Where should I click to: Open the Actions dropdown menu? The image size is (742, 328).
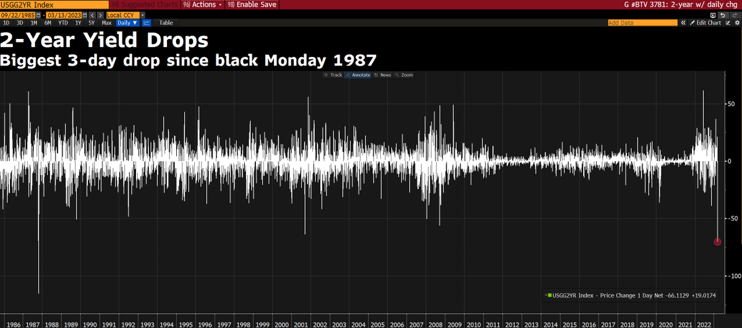(202, 4)
